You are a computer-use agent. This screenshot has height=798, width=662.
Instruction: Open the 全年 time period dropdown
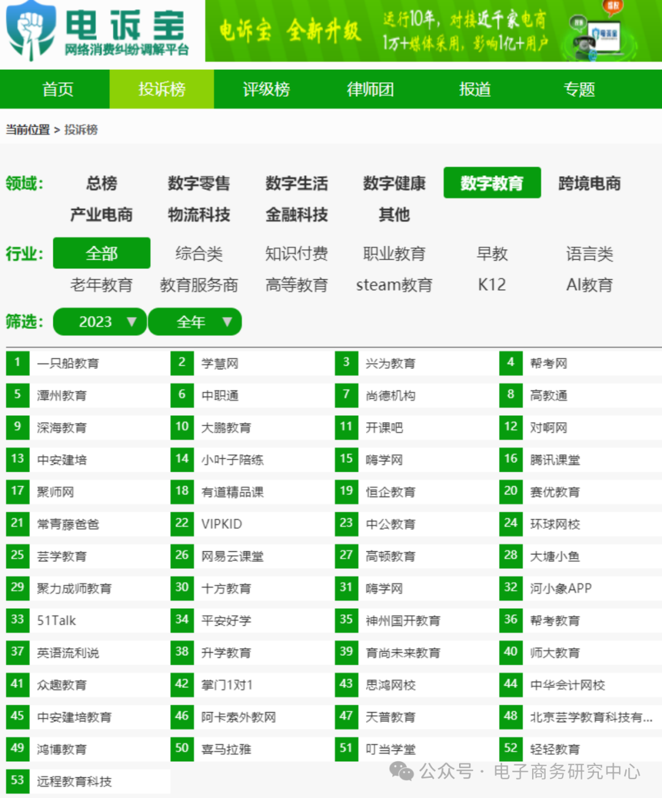[x=195, y=322]
